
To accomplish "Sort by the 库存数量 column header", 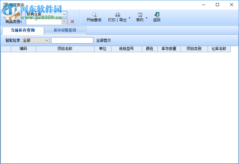I will [x=169, y=49].
